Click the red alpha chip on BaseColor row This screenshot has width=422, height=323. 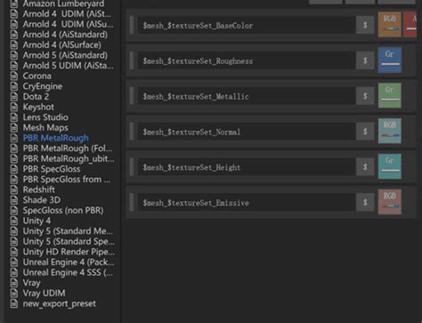click(410, 24)
